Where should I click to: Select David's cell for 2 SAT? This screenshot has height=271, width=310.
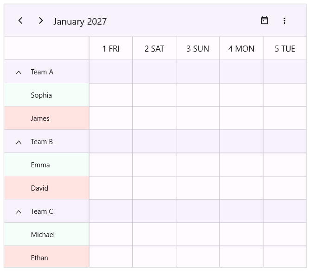pyautogui.click(x=155, y=188)
